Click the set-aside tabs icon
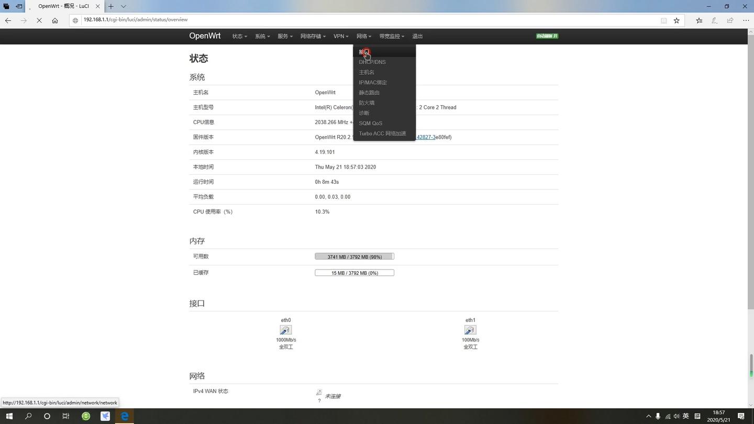The height and width of the screenshot is (424, 754). pos(19,6)
